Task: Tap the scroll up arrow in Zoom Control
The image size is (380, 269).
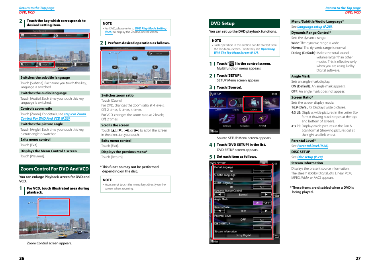Action: click(135, 58)
